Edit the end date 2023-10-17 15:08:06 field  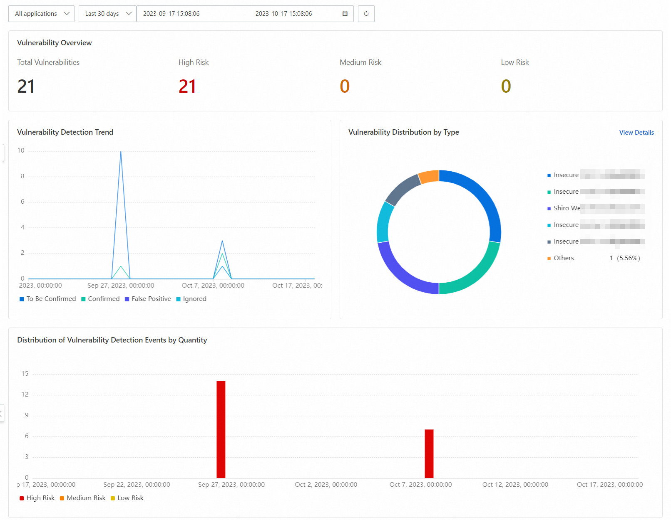(284, 14)
